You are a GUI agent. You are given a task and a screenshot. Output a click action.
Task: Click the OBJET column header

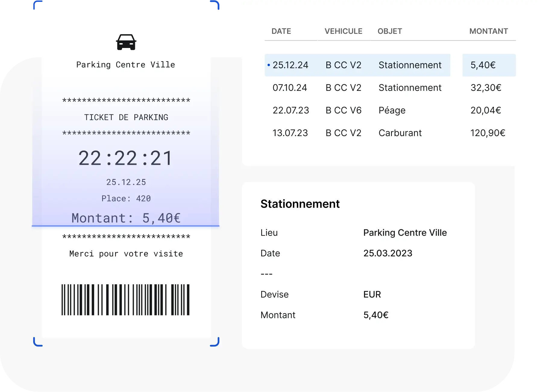pyautogui.click(x=390, y=31)
